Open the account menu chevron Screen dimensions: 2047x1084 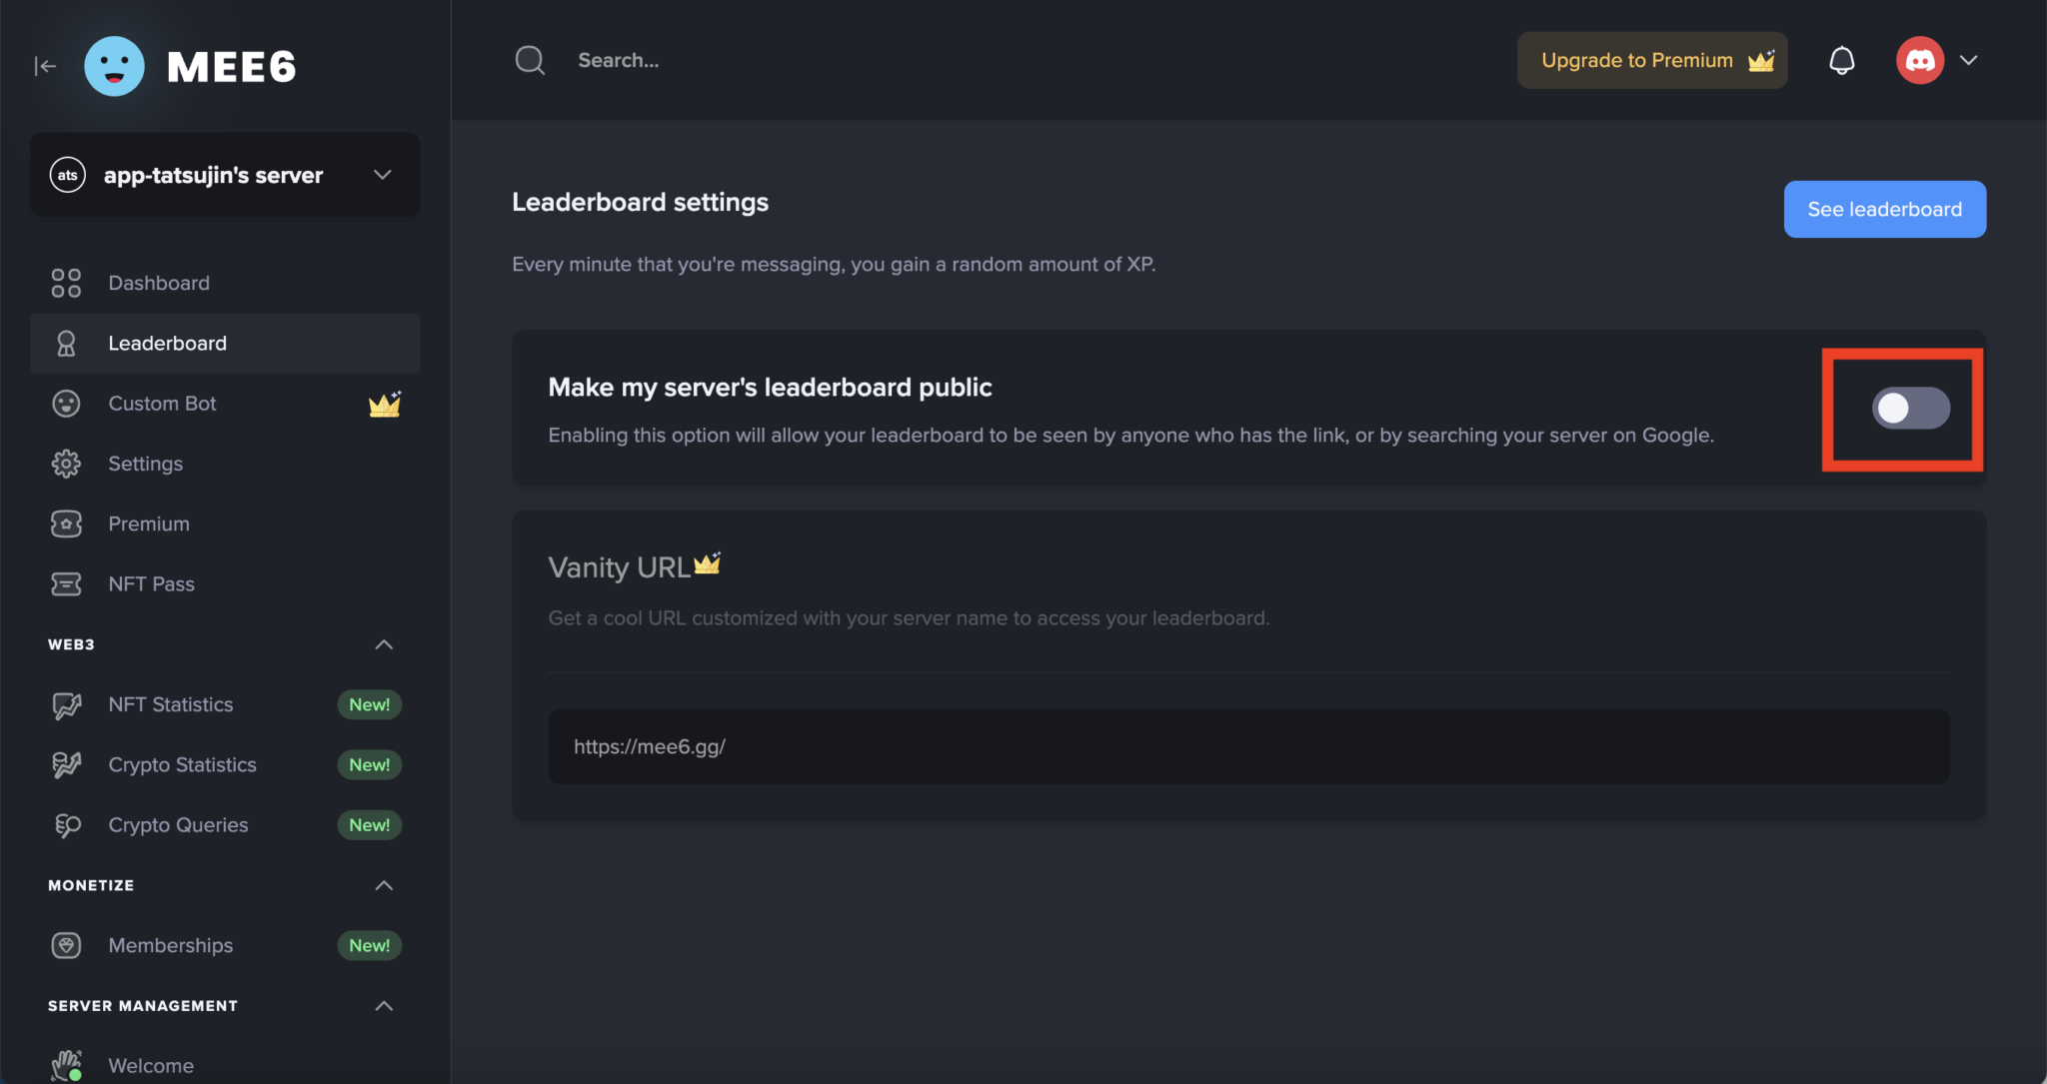click(x=1969, y=60)
